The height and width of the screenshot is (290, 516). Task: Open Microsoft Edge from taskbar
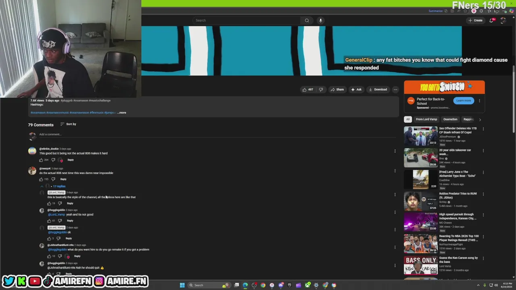(x=245, y=285)
